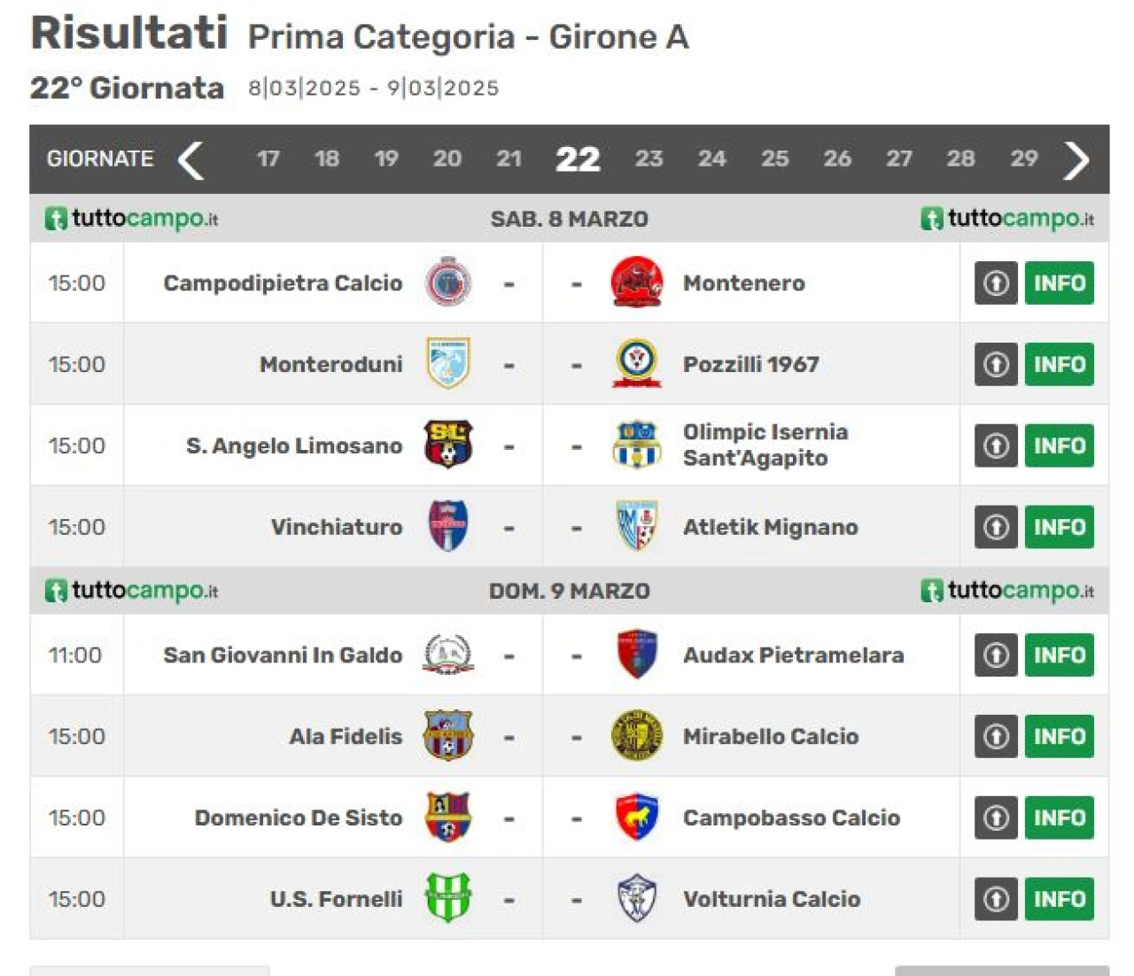
Task: Click the U.S. Fornelli green striped crest
Action: [x=448, y=898]
